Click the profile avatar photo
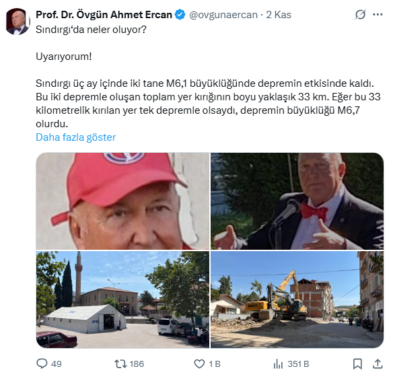Viewport: 393px width, 377px height. coord(17,22)
